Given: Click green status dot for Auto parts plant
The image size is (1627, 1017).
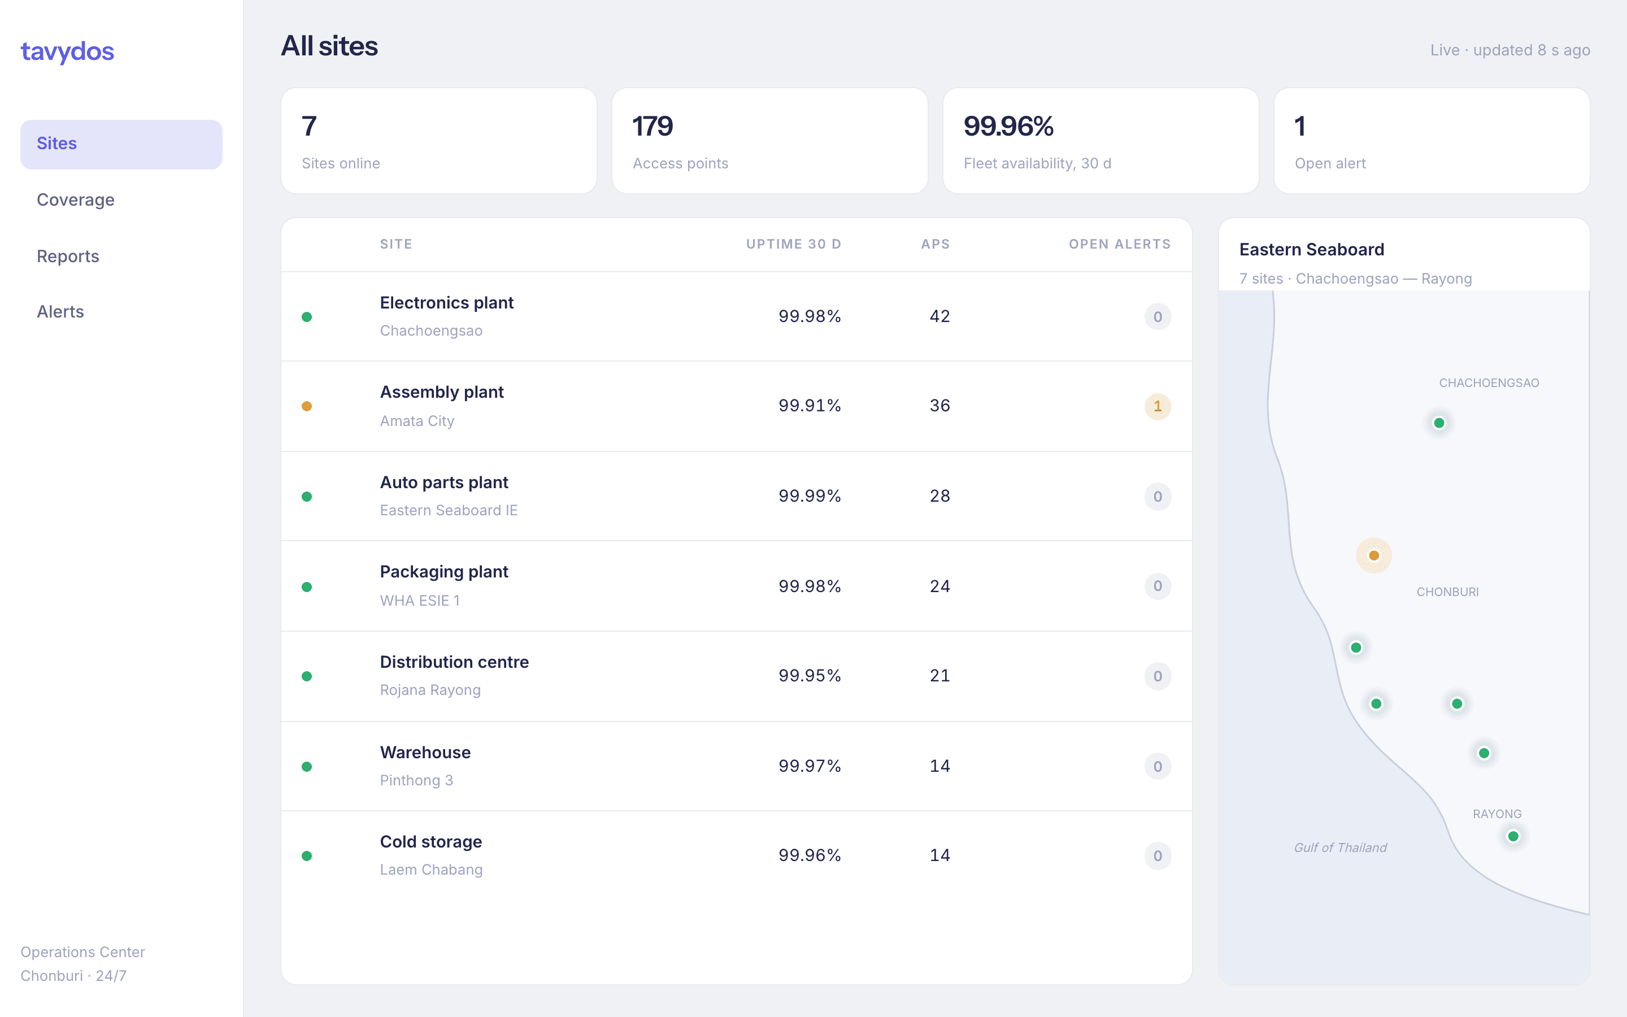Looking at the screenshot, I should pyautogui.click(x=307, y=497).
